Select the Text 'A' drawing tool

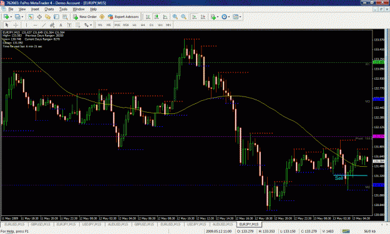[61, 25]
